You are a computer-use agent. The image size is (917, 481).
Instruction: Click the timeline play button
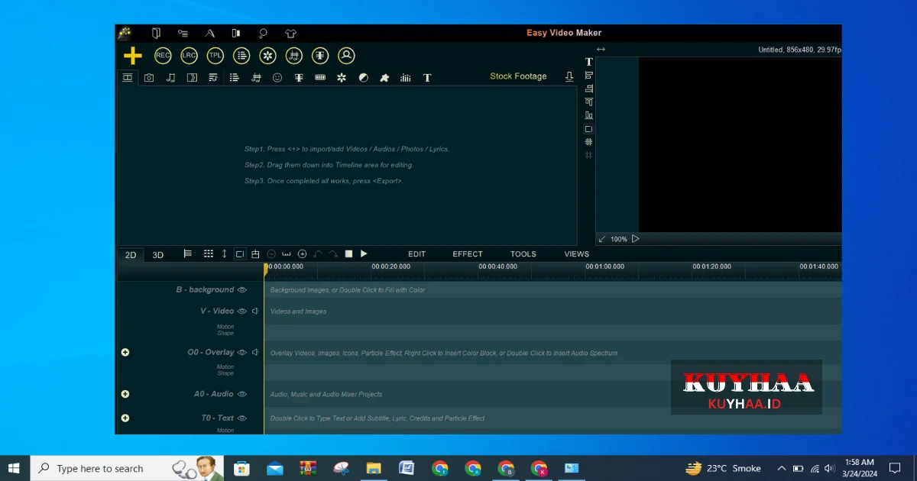[364, 253]
